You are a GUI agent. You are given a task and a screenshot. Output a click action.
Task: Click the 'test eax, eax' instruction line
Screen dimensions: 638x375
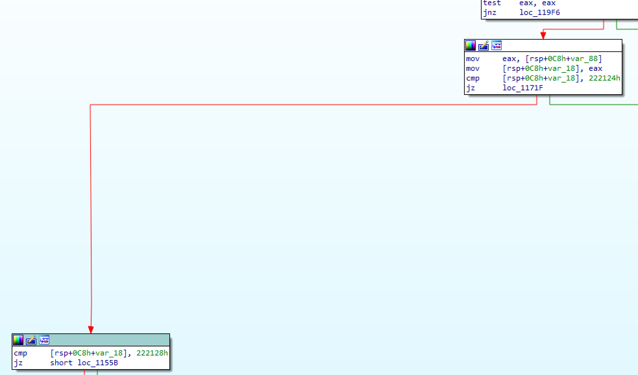point(519,3)
